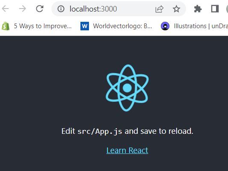Bookmark this tab with the star icon
The height and width of the screenshot is (171, 228).
[x=176, y=9]
